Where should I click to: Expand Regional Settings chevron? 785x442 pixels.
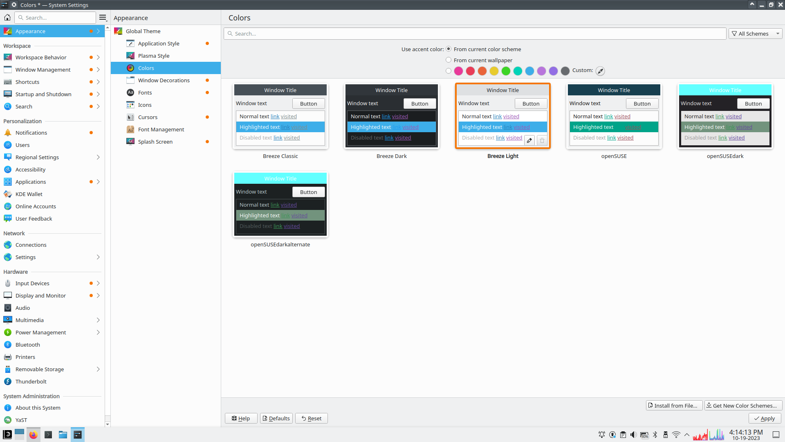tap(98, 157)
